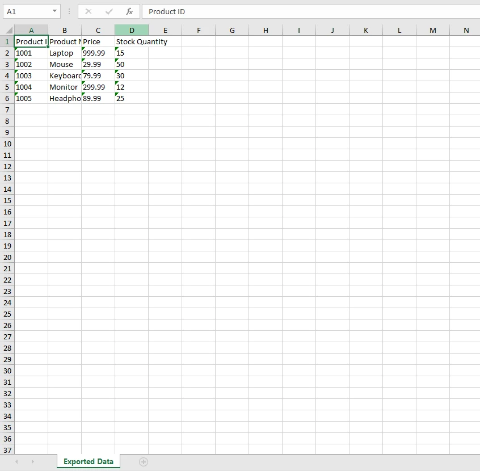
Task: Select column A header
Action: (x=31, y=30)
